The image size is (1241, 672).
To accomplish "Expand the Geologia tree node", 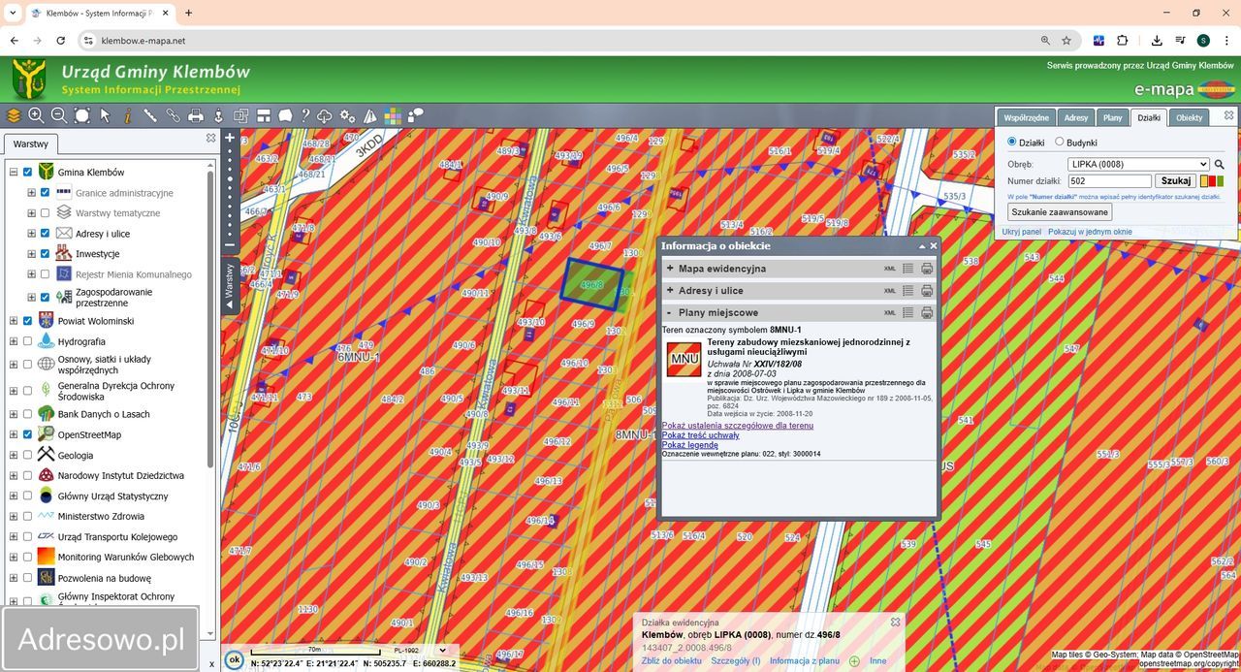I will [14, 456].
